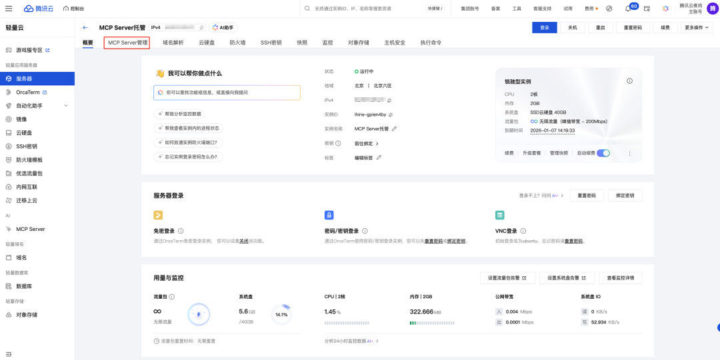The width and height of the screenshot is (720, 360).
Task: Click 设置系统盘告警 button
Action: tap(567, 278)
